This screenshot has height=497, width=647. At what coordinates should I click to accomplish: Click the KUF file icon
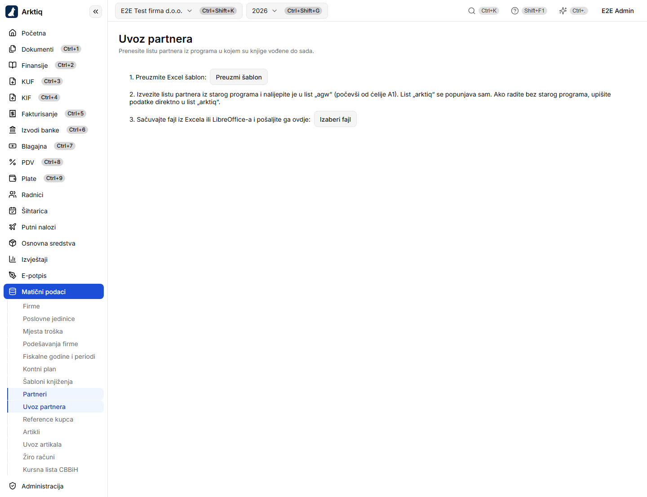pyautogui.click(x=13, y=81)
